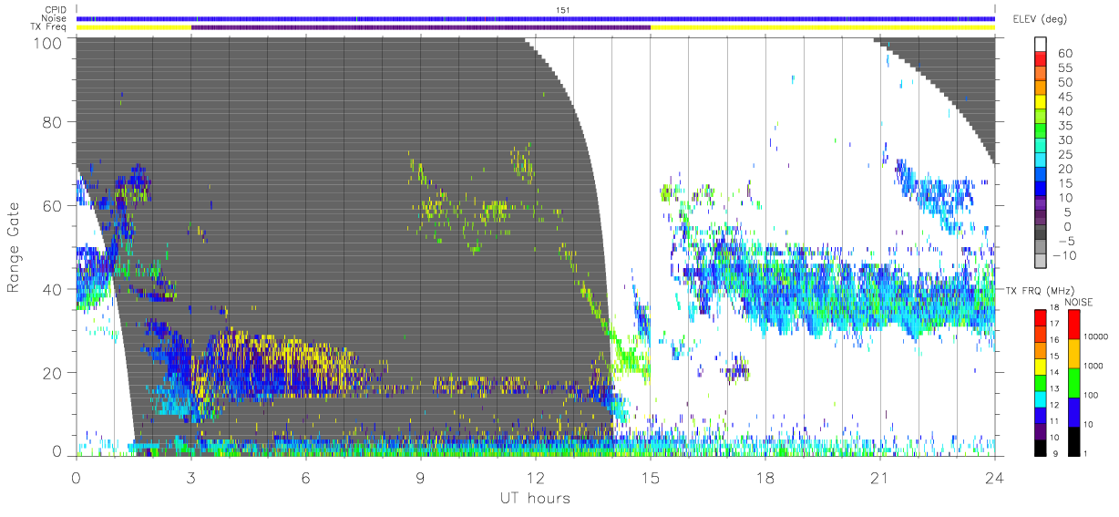
Task: Click the 3 tick on UT hours axis
Action: click(191, 477)
